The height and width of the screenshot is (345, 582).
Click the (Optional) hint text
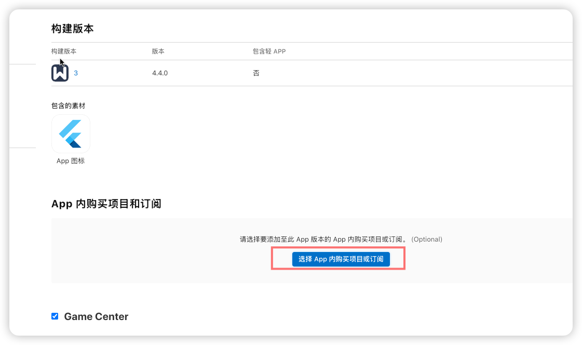427,239
